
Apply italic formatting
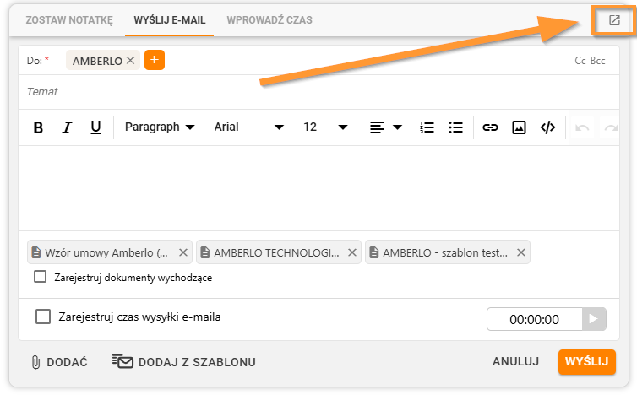67,127
